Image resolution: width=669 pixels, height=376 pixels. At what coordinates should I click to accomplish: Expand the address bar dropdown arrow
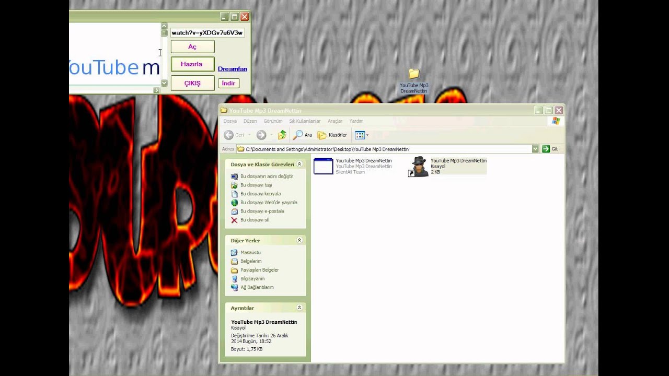point(535,149)
